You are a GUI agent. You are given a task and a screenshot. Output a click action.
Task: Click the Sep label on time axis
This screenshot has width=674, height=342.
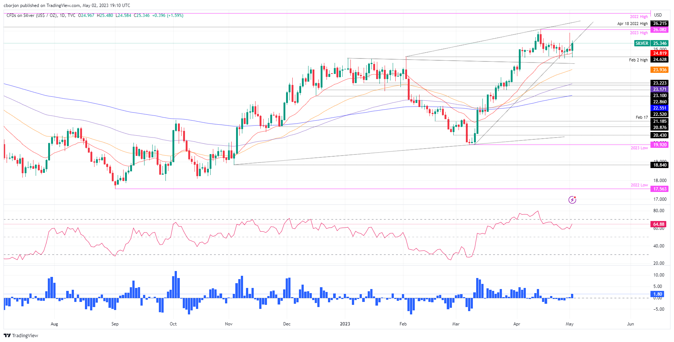(115, 324)
